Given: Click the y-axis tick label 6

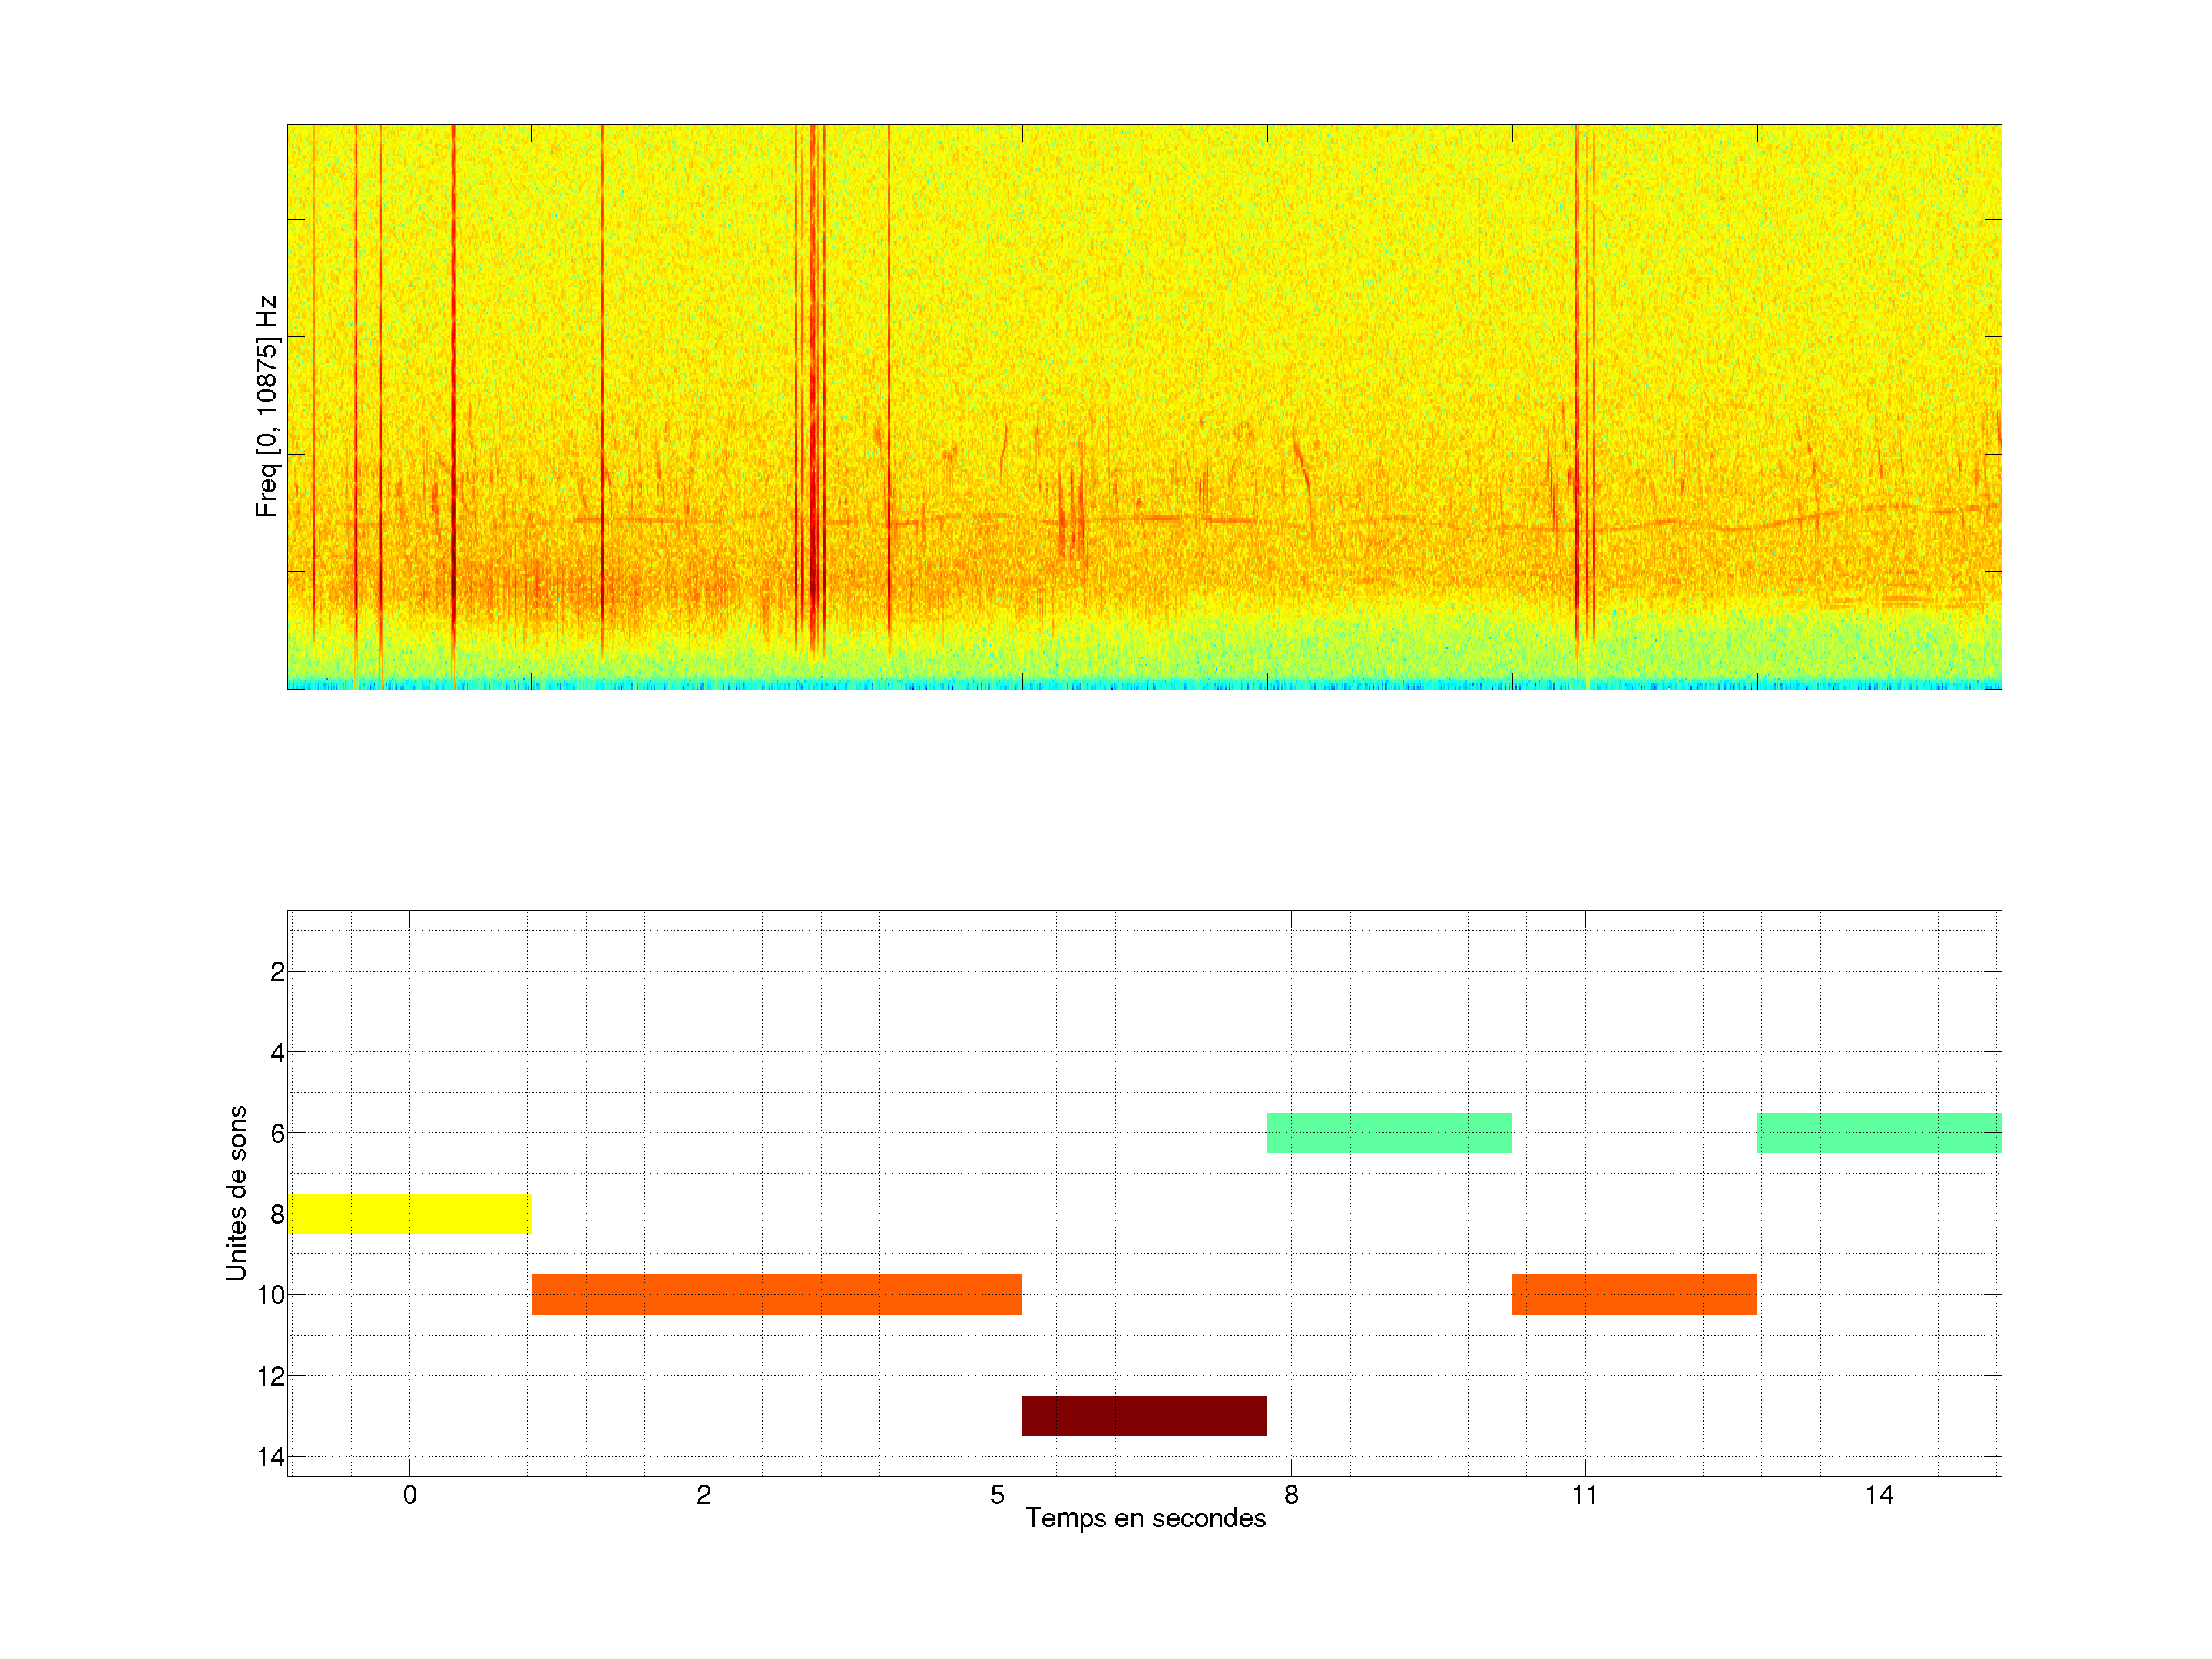Looking at the screenshot, I should (277, 1133).
